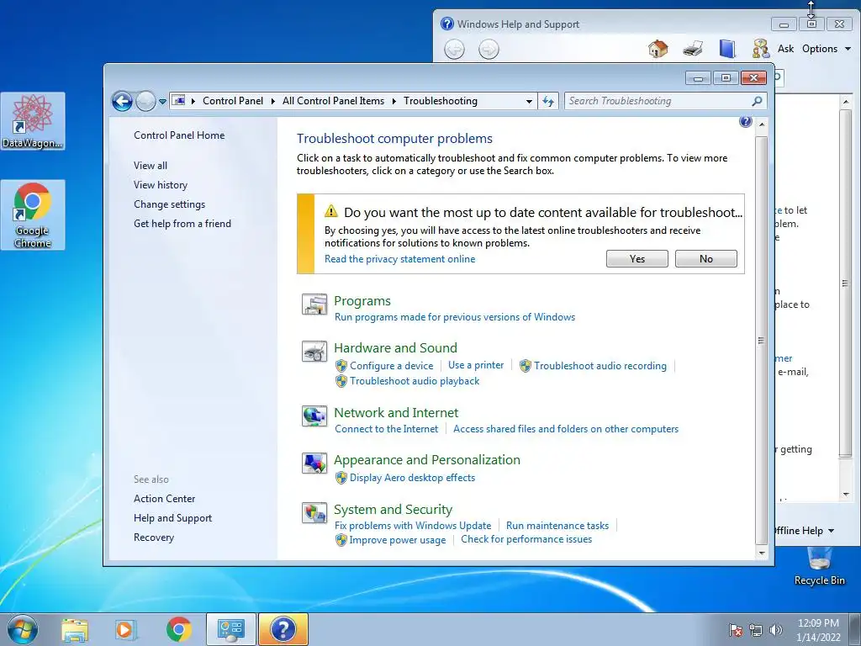Click the Network and Internet category icon
The image size is (861, 646).
pos(314,416)
